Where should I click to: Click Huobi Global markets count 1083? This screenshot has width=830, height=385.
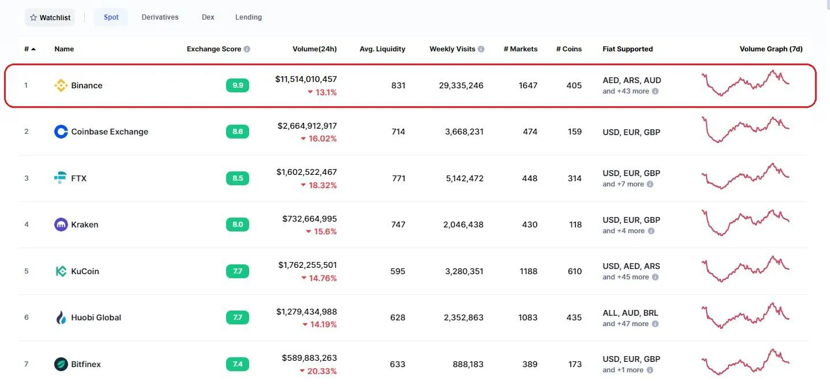tap(528, 317)
